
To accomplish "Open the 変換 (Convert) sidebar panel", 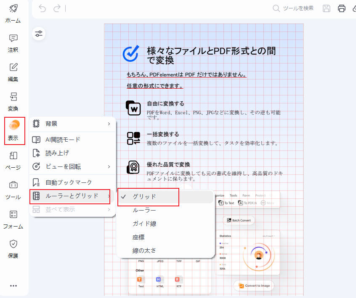I will point(13,102).
